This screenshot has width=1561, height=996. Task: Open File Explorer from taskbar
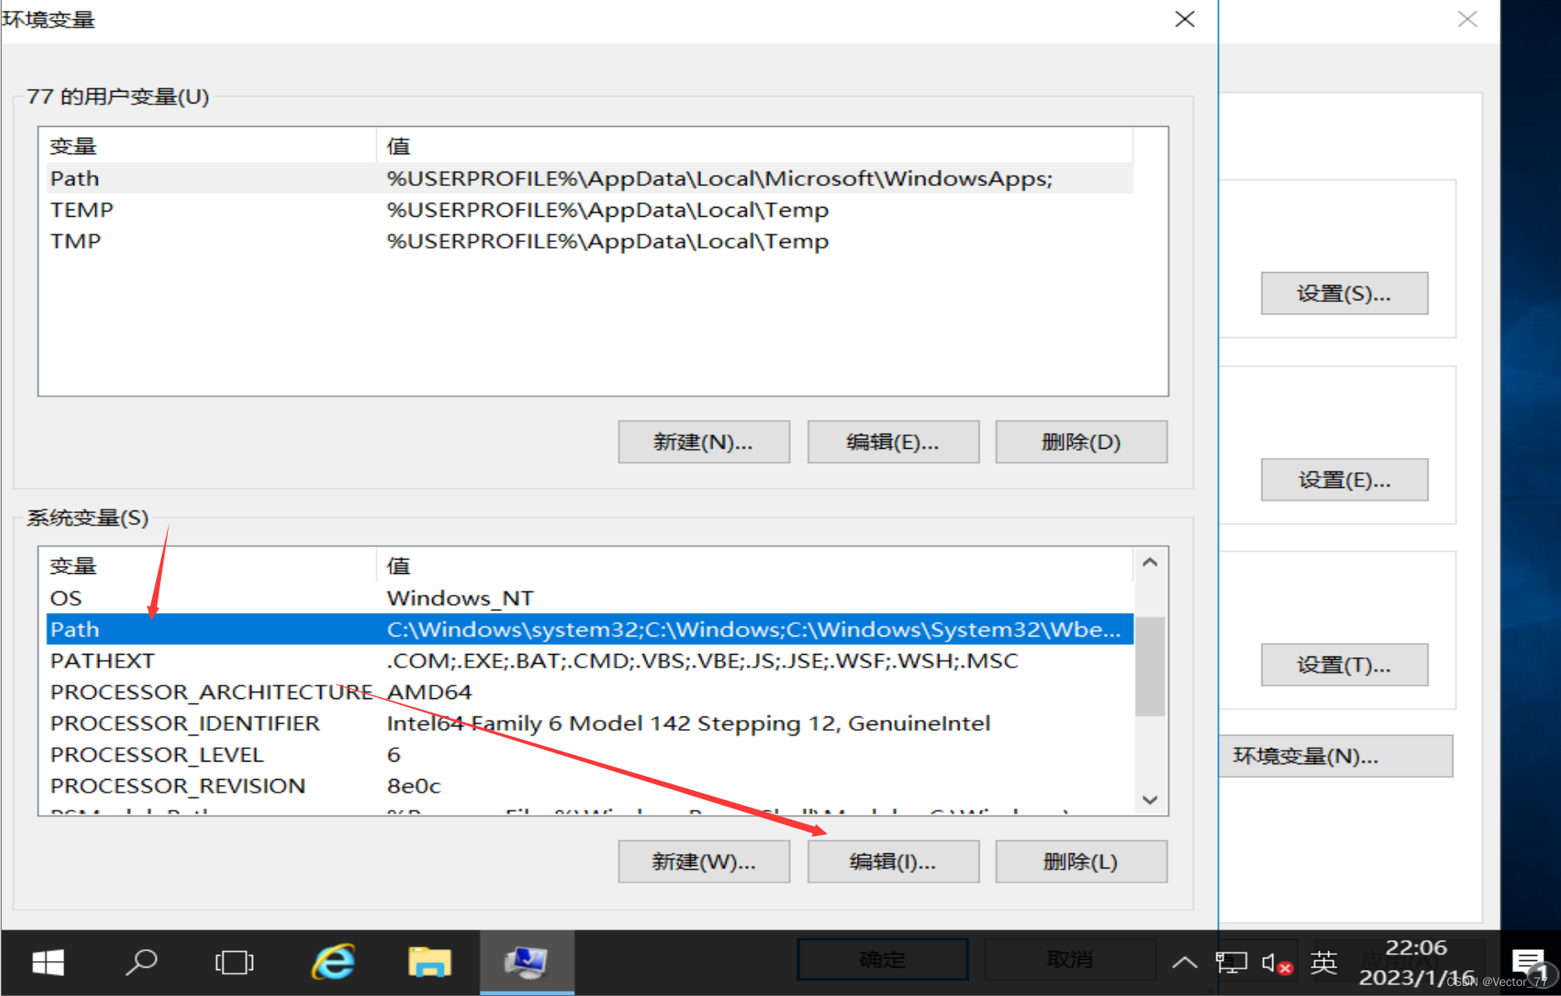430,963
